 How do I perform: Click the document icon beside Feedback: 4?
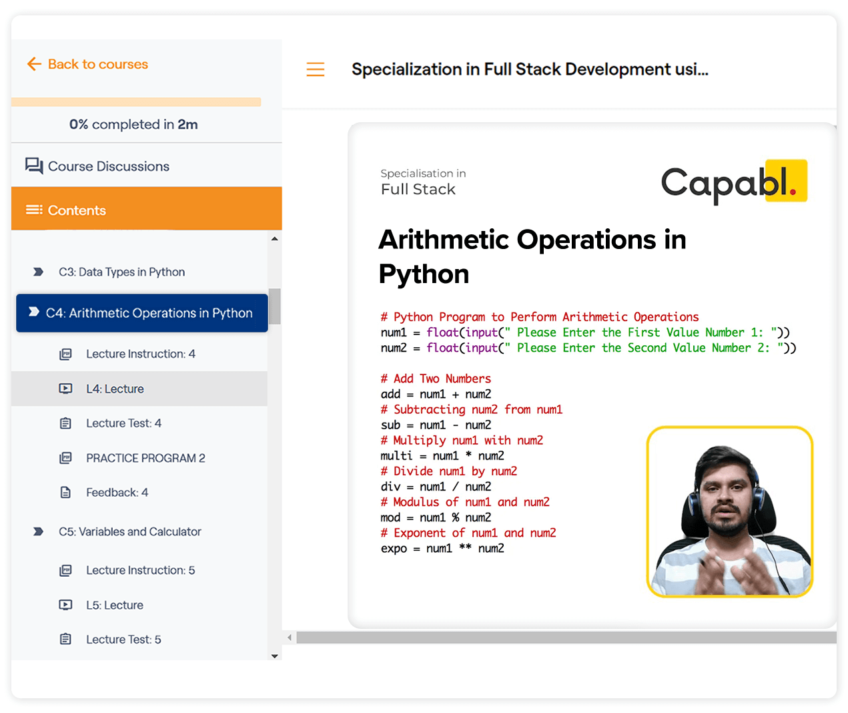pos(65,493)
